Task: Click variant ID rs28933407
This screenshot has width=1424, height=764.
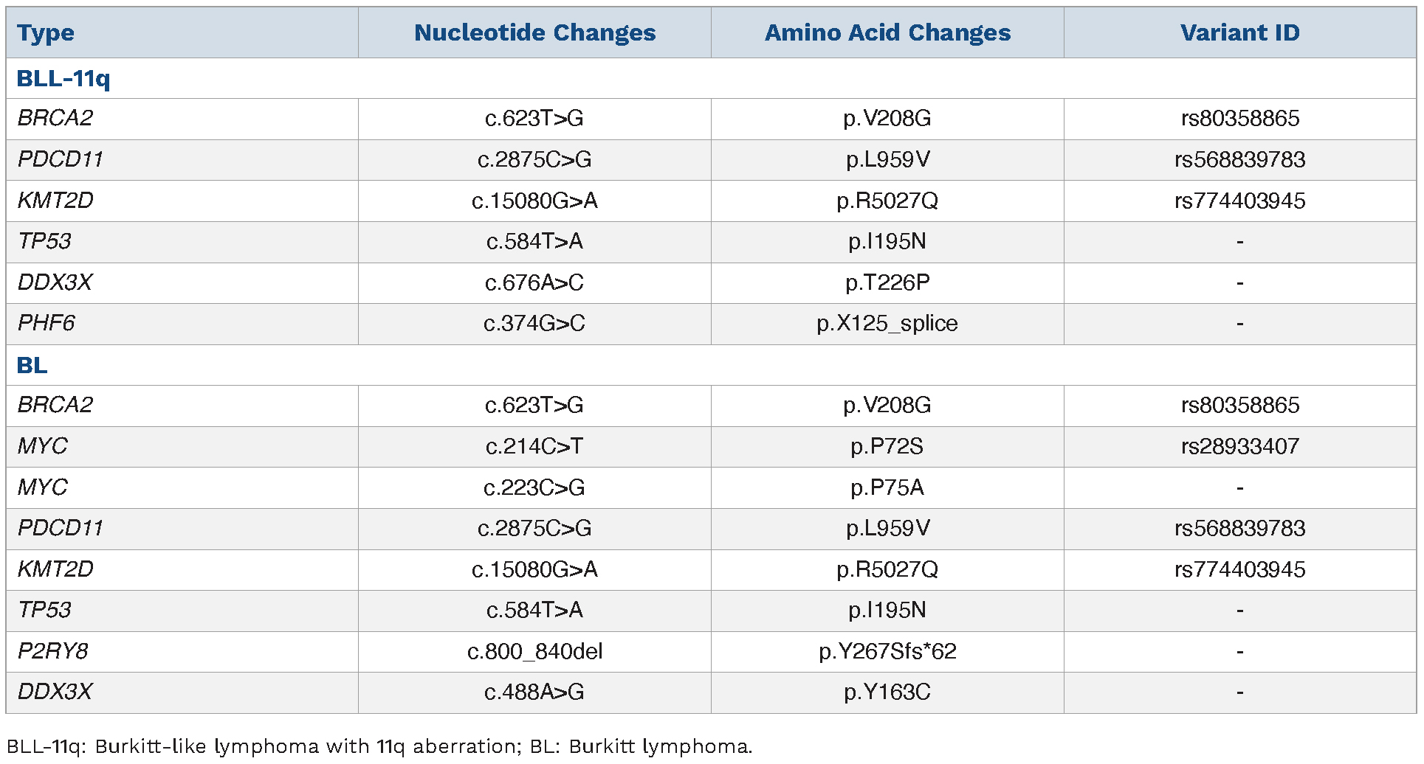Action: point(1239,447)
